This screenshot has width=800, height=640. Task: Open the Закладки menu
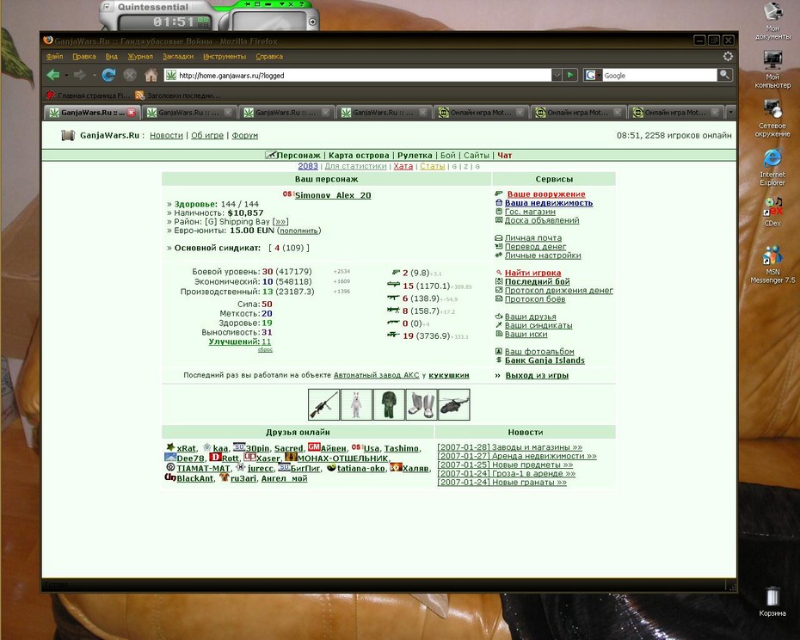click(x=177, y=57)
